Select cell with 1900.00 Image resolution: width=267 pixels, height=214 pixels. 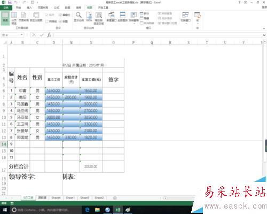[x=91, y=97]
